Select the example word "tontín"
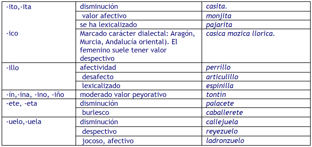The height and width of the screenshot is (147, 312). coord(216,94)
